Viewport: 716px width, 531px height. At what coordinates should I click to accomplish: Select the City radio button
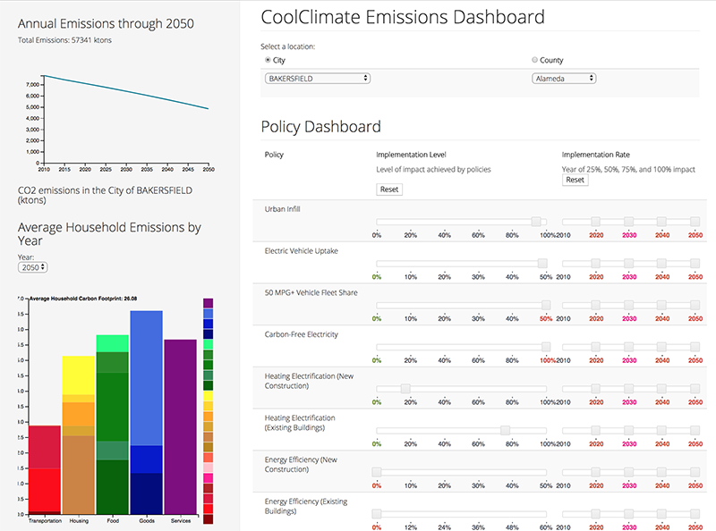coord(268,60)
